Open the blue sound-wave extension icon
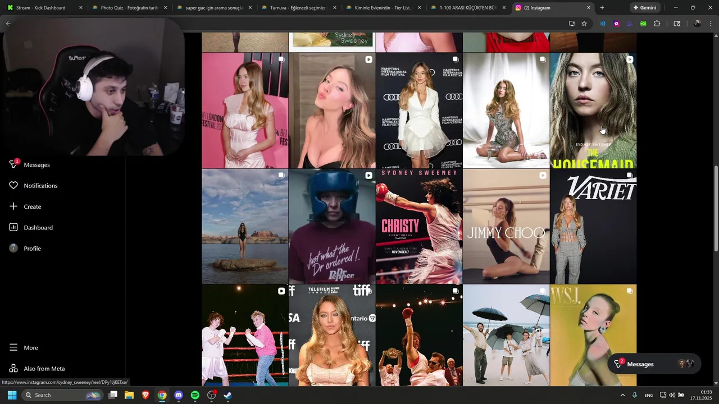The width and height of the screenshot is (719, 404). [603, 24]
